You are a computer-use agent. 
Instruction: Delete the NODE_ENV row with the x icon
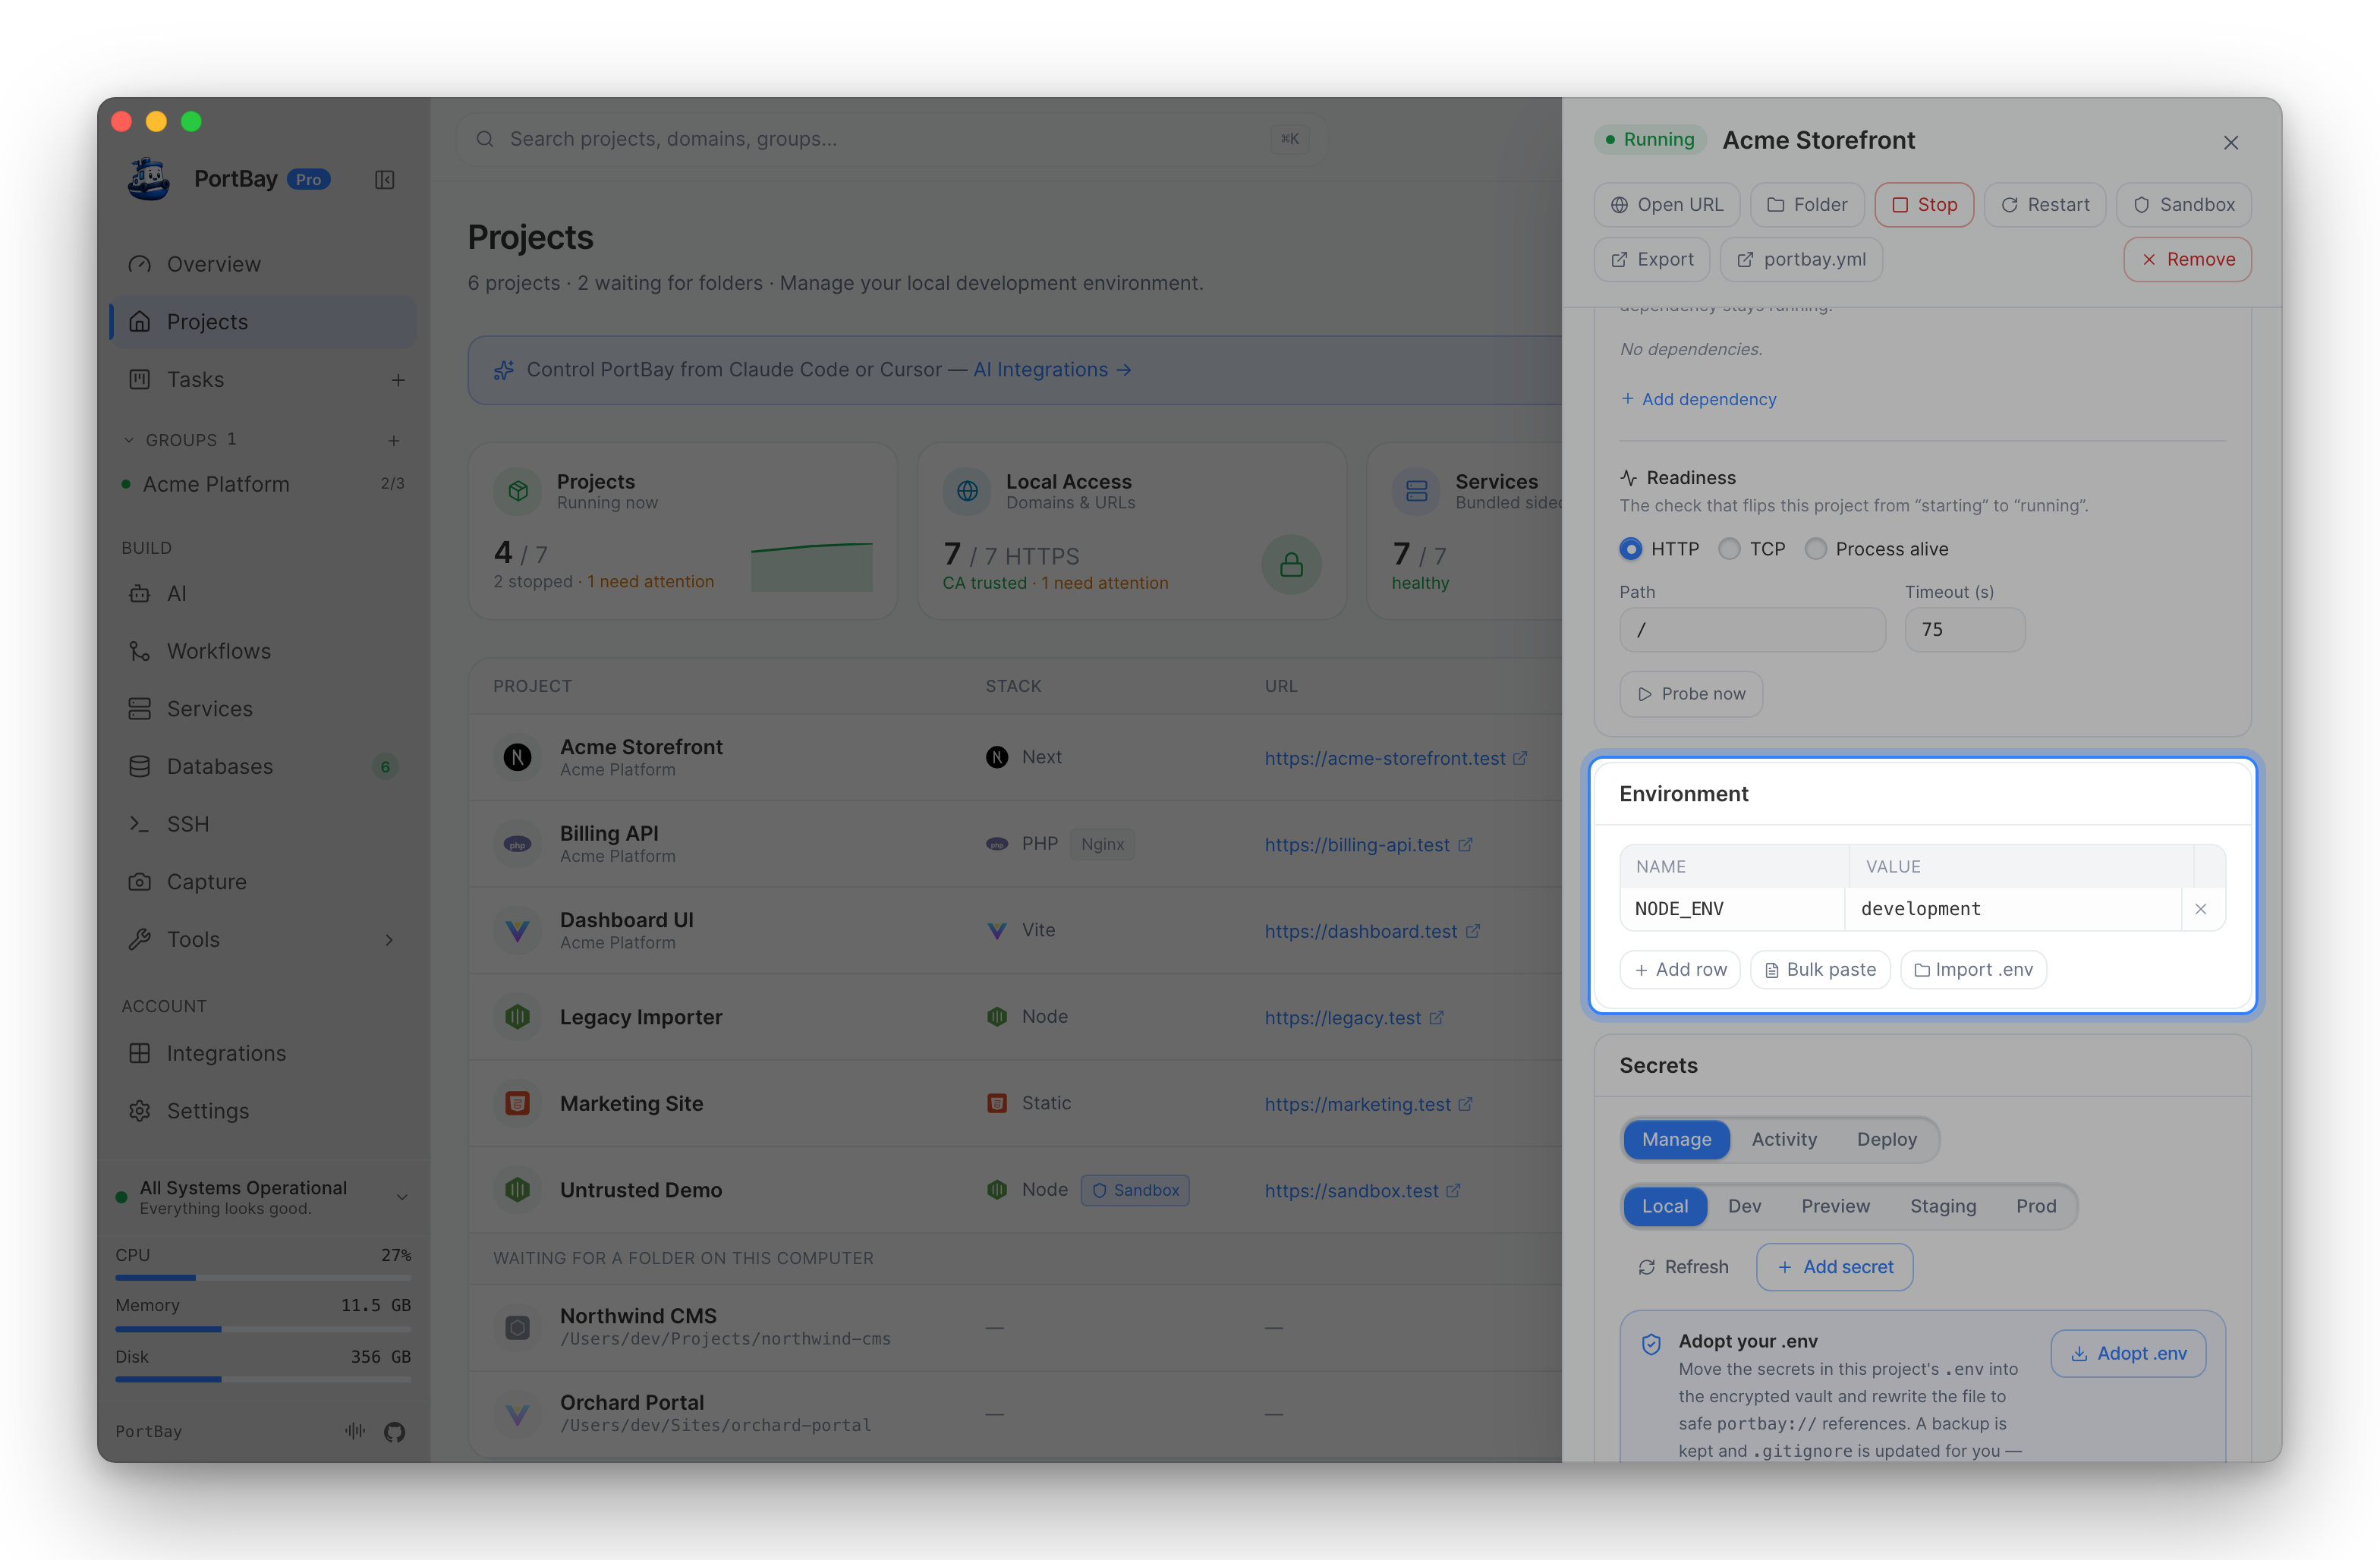2200,909
